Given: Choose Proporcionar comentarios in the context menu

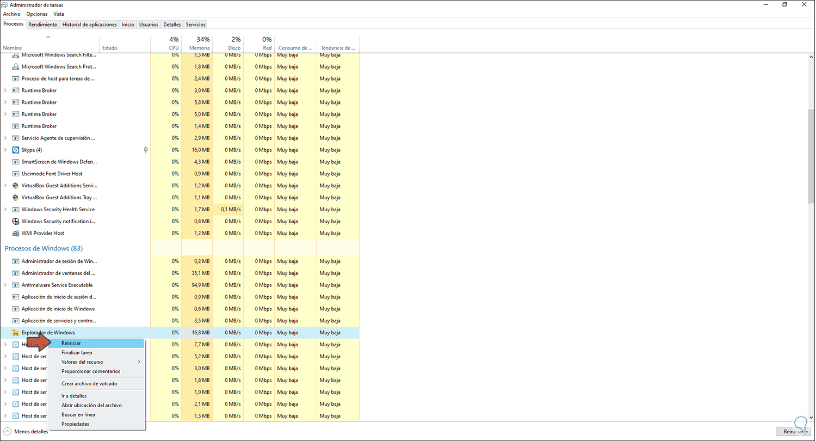Looking at the screenshot, I should point(96,371).
